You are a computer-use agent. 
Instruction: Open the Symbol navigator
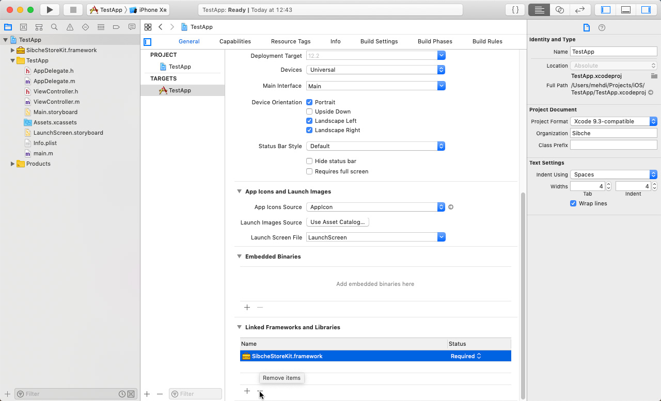click(x=39, y=27)
